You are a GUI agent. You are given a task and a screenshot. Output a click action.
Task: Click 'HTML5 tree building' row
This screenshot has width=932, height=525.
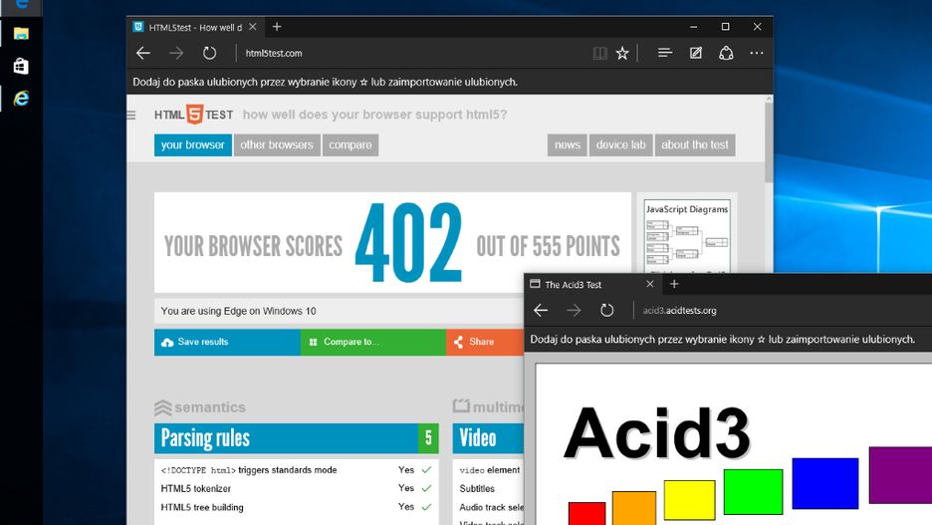296,507
